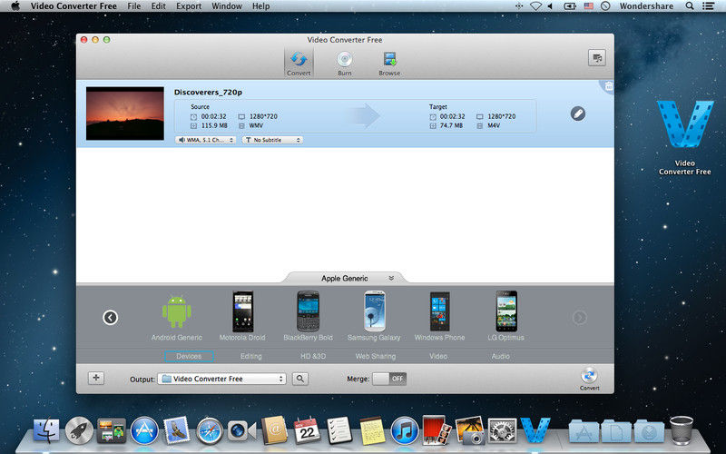726x454 pixels.
Task: Open the WMA 5.1 Ch audio track dropdown
Action: coord(206,140)
